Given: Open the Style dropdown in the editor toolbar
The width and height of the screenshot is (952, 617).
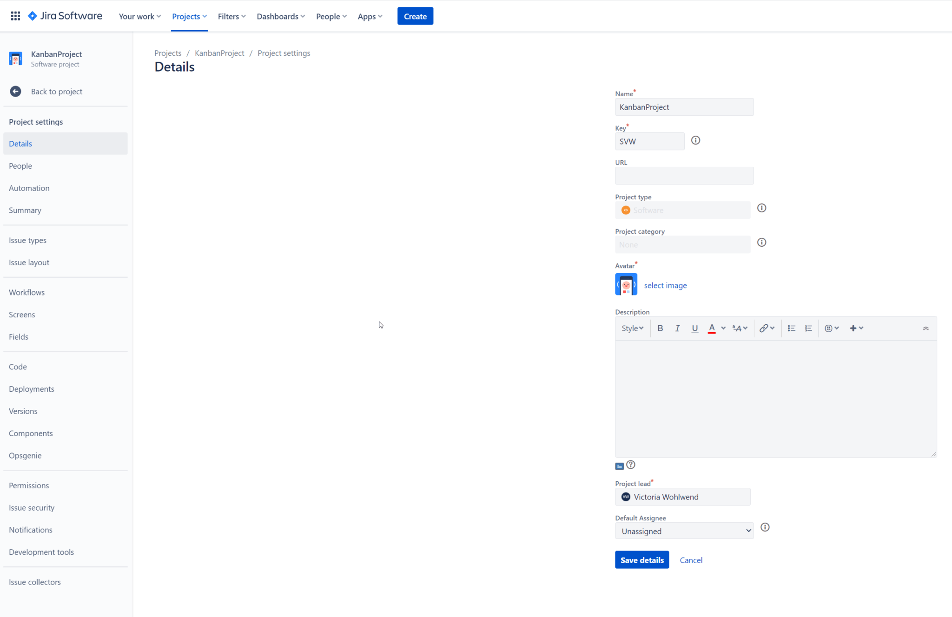Looking at the screenshot, I should point(632,328).
